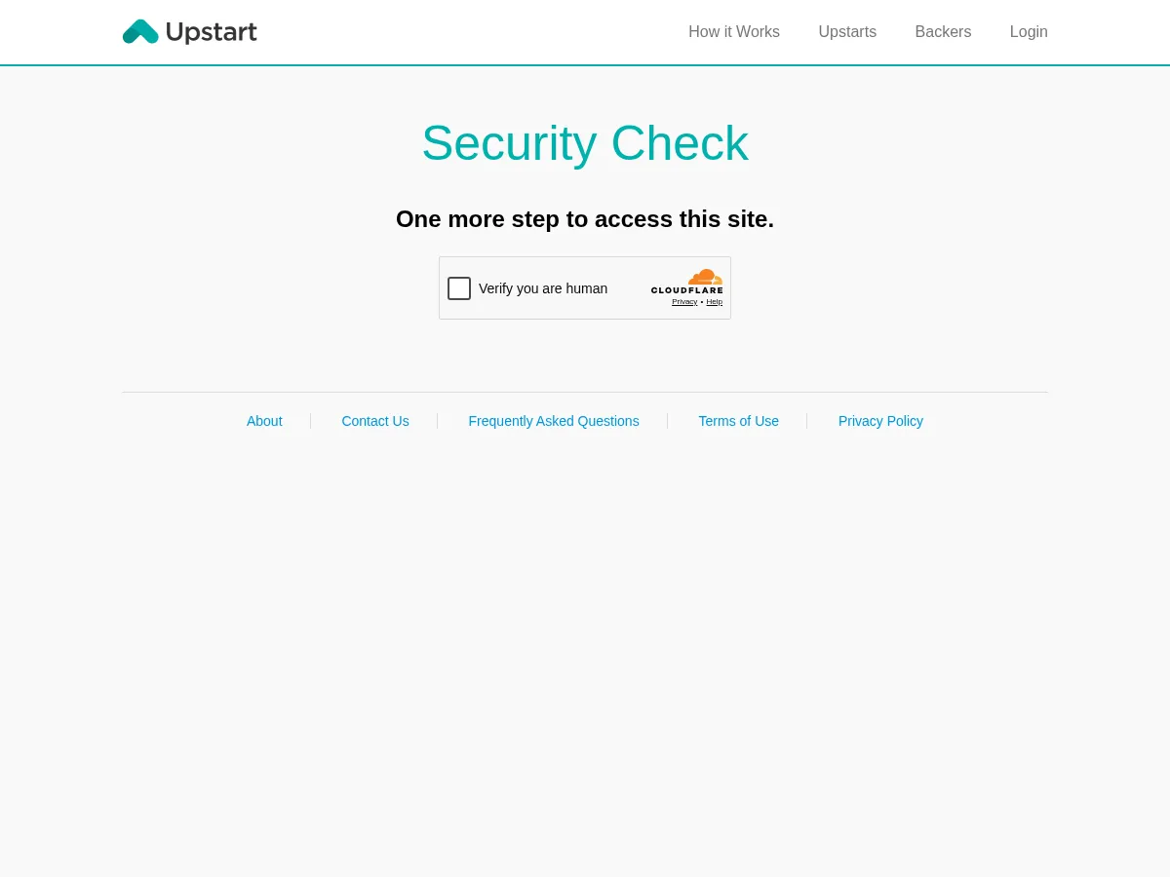
Task: Open the How it Works page
Action: 733,31
